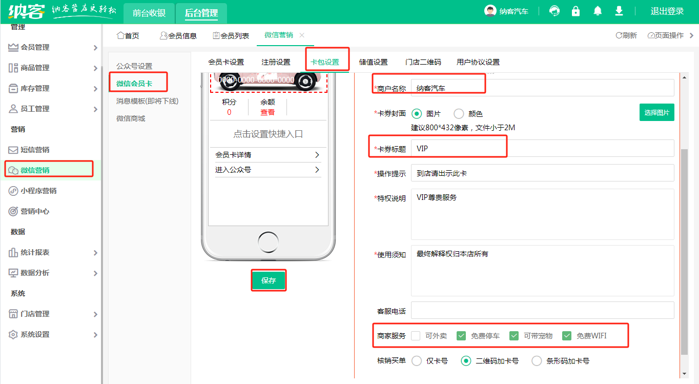Click the 刷新 refresh icon
Viewport: 699px width, 384px height.
(x=619, y=35)
